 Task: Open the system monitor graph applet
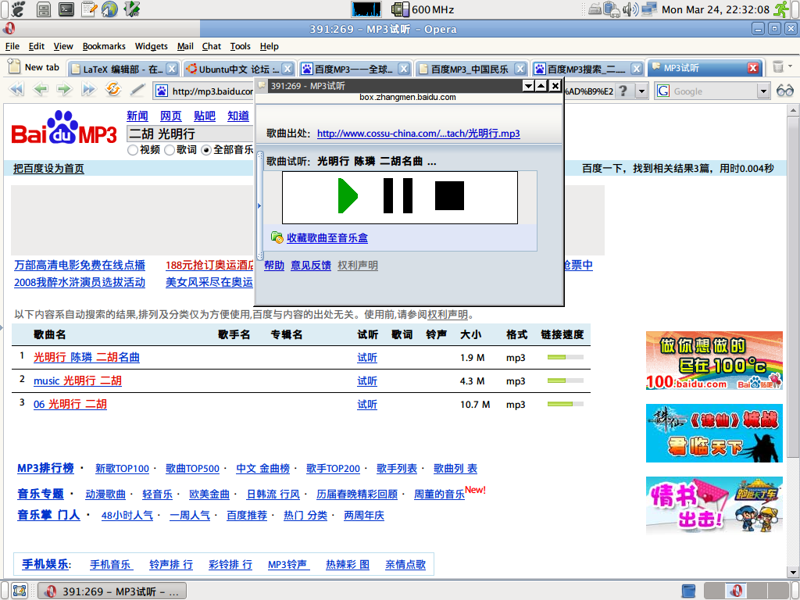(x=366, y=9)
